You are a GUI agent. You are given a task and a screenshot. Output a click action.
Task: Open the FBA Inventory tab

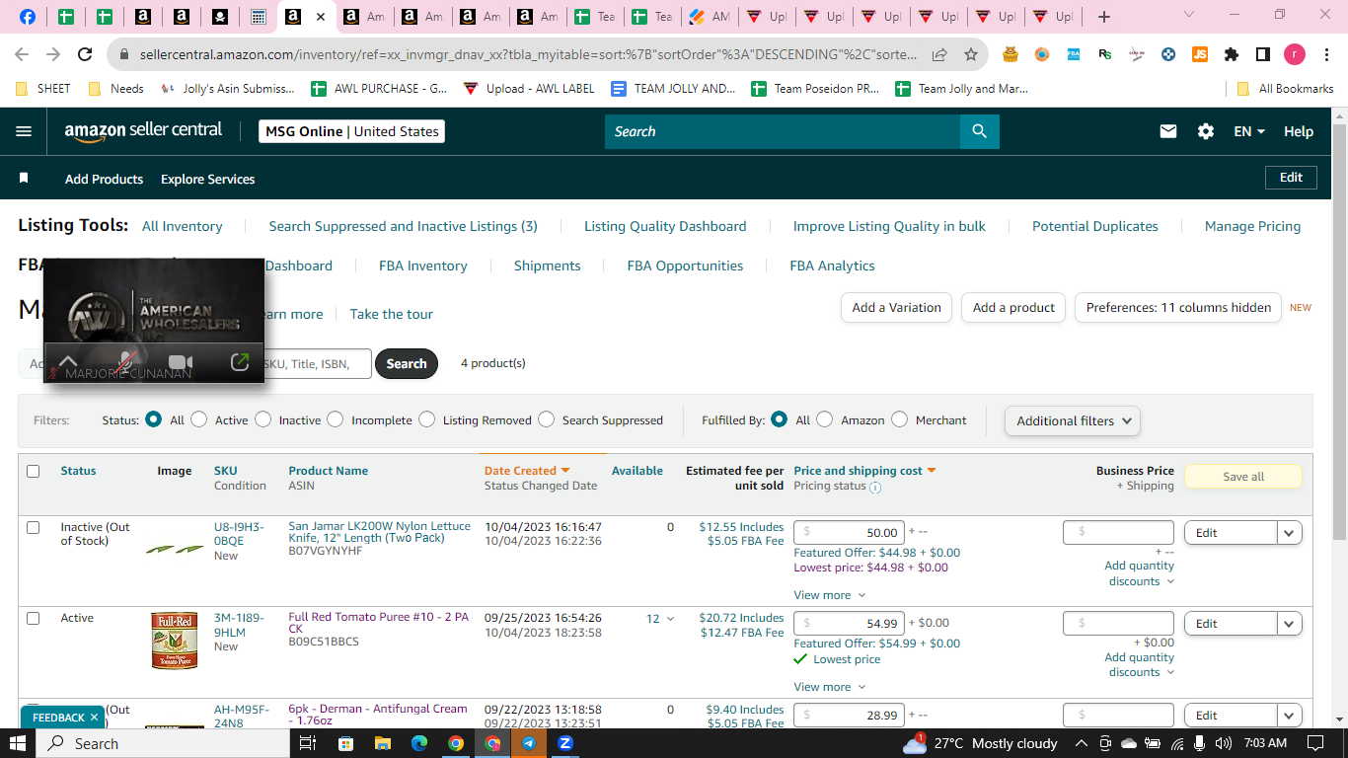423,265
